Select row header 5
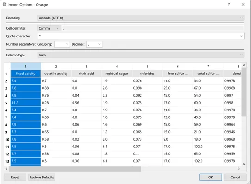The height and width of the screenshot is (184, 251). (x=7, y=103)
